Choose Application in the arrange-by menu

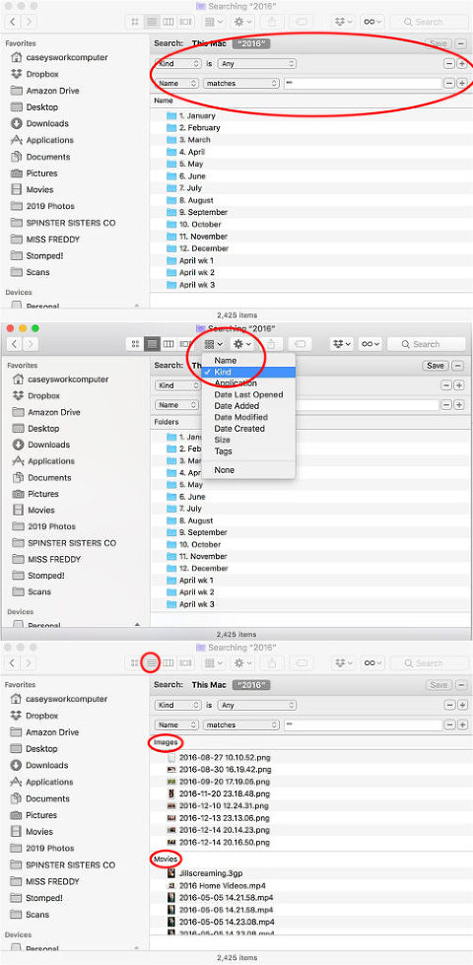[236, 383]
